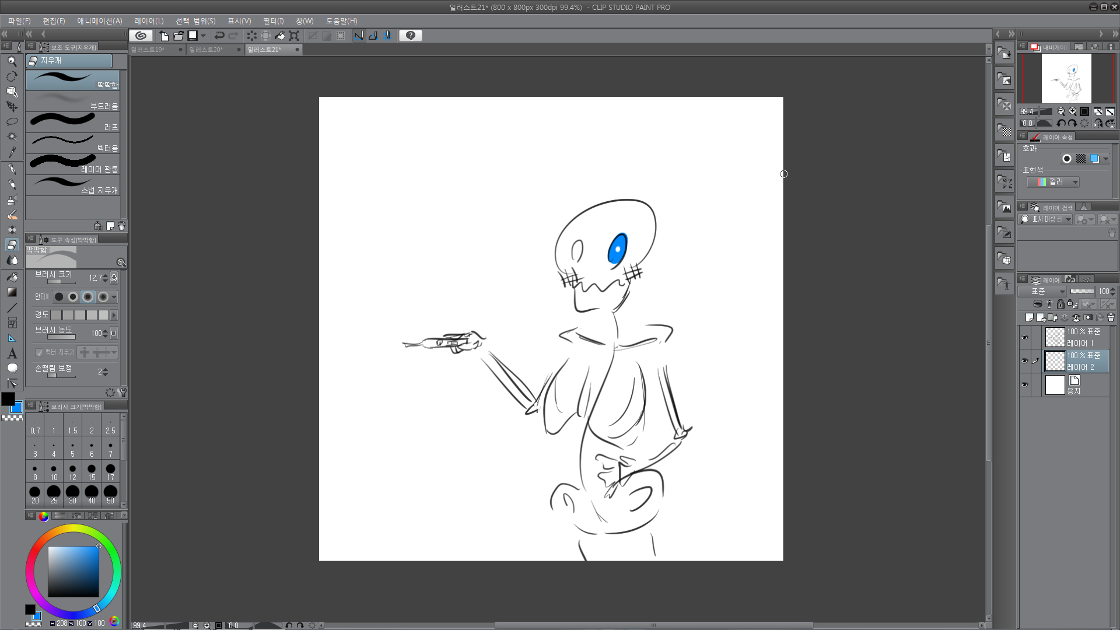Select the strongest anti-aliasing option
Screen dimensions: 1120x630
tap(103, 297)
